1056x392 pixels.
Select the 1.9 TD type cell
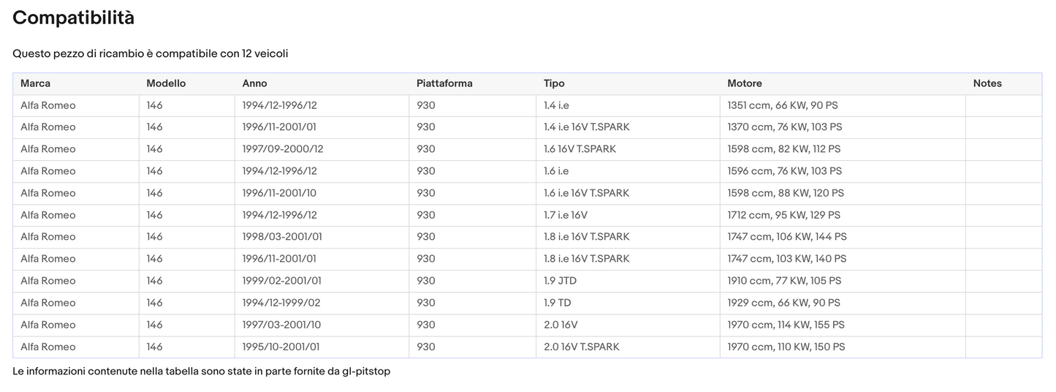pos(557,303)
